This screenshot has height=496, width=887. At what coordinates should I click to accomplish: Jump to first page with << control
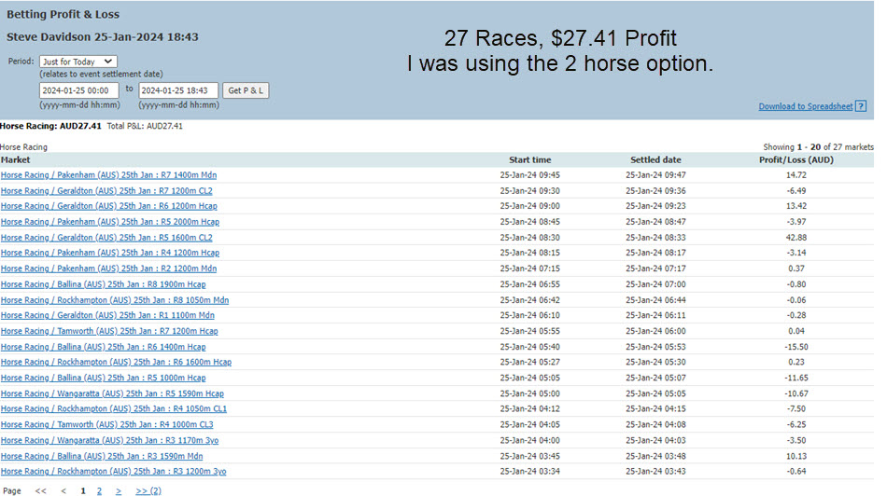tap(41, 490)
